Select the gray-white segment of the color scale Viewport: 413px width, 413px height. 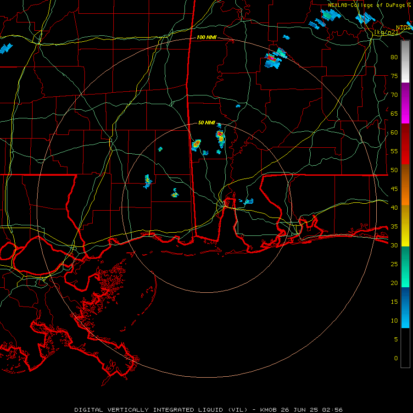pos(405,61)
